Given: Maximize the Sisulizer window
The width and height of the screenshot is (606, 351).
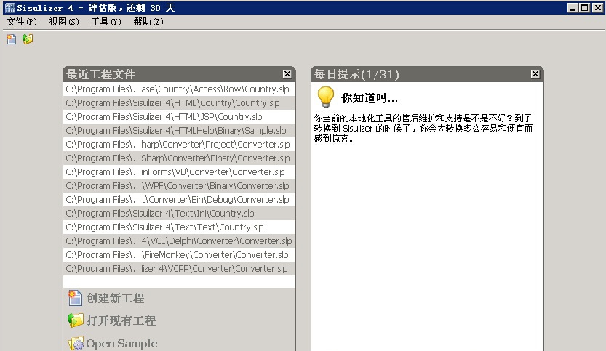Looking at the screenshot, I should pyautogui.click(x=585, y=8).
